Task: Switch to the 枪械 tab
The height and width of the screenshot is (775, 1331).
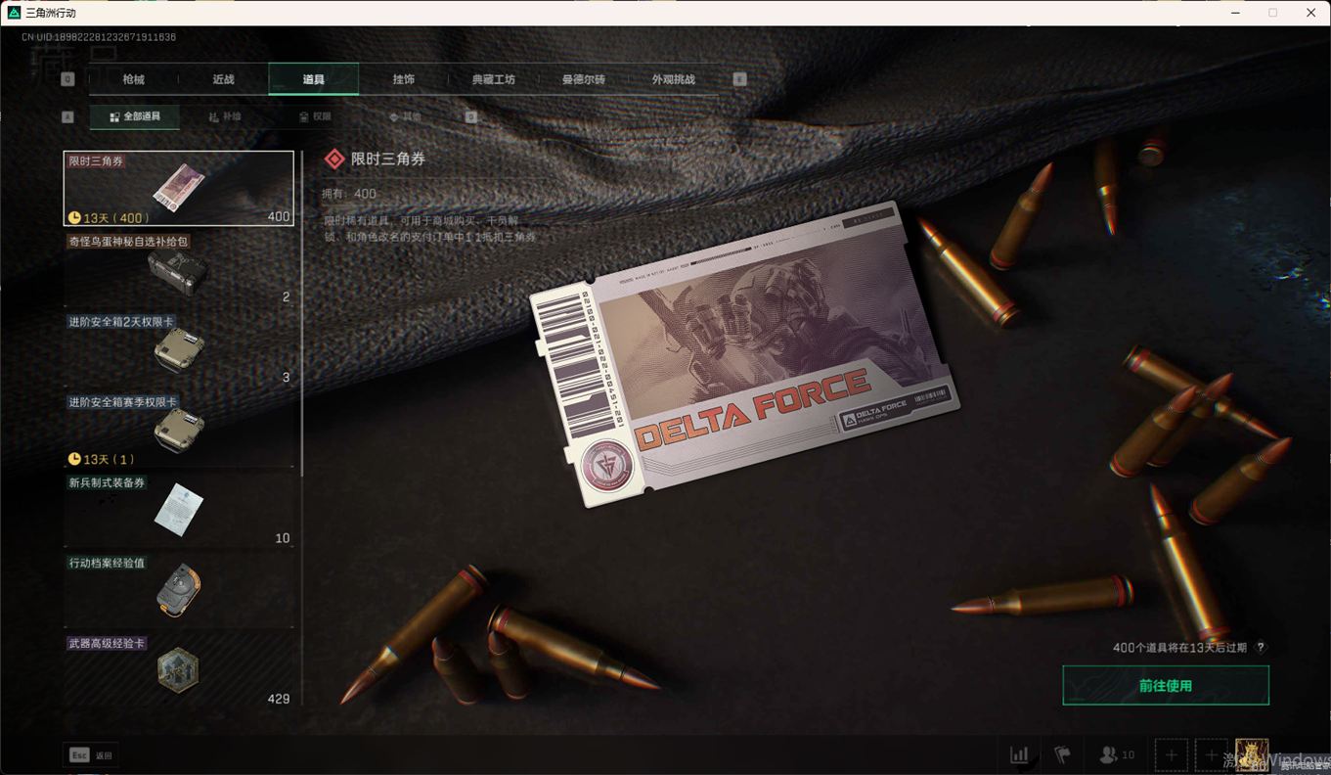Action: point(134,79)
